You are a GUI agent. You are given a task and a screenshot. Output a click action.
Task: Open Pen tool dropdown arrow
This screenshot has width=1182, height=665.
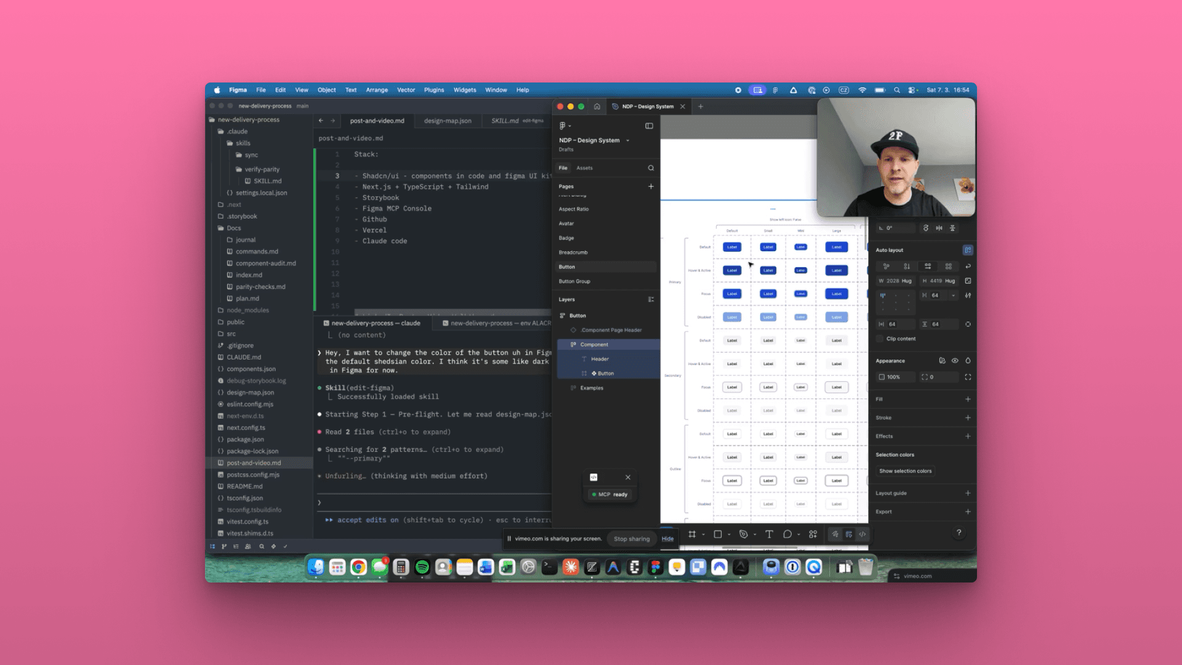pyautogui.click(x=755, y=534)
